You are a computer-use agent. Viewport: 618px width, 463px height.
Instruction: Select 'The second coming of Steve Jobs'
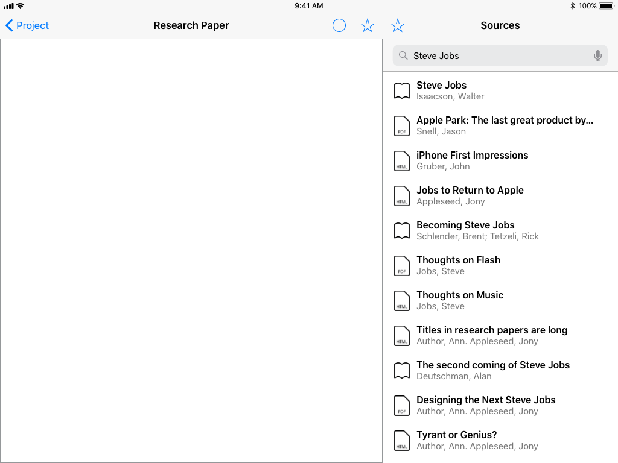coord(493,365)
